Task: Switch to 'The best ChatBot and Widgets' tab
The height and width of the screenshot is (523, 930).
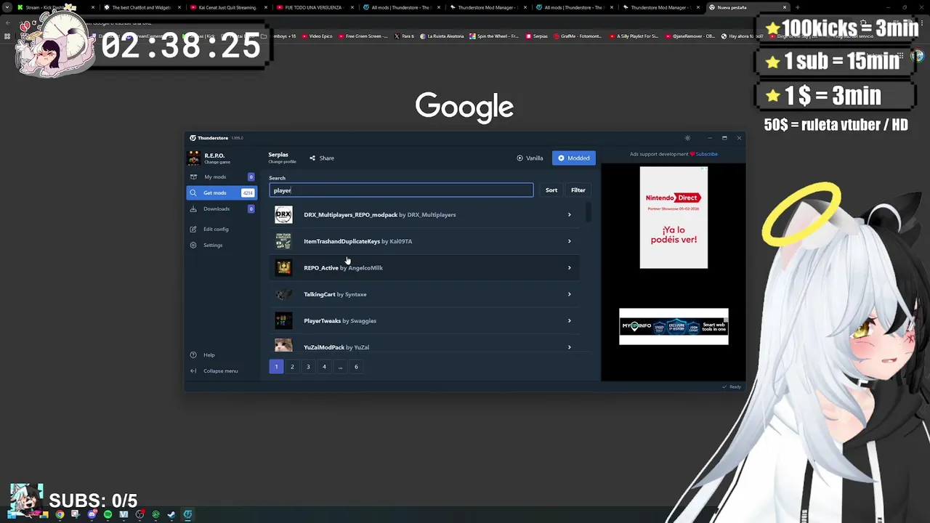Action: click(x=141, y=7)
